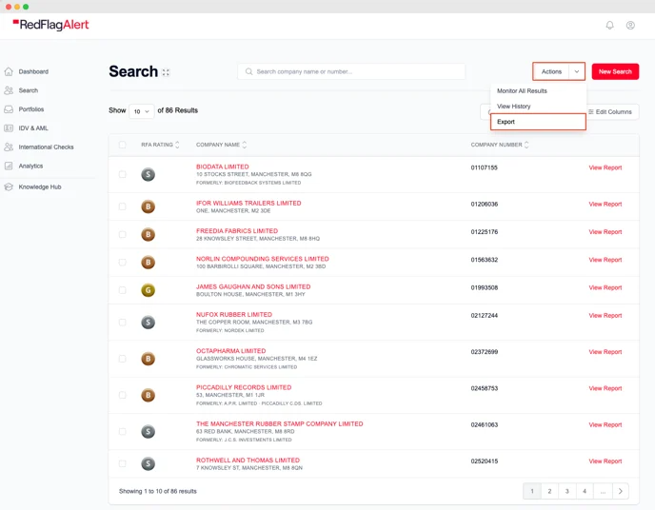This screenshot has height=510, width=655.
Task: Tick the checkbox for Octapharma Limited
Action: click(x=123, y=359)
